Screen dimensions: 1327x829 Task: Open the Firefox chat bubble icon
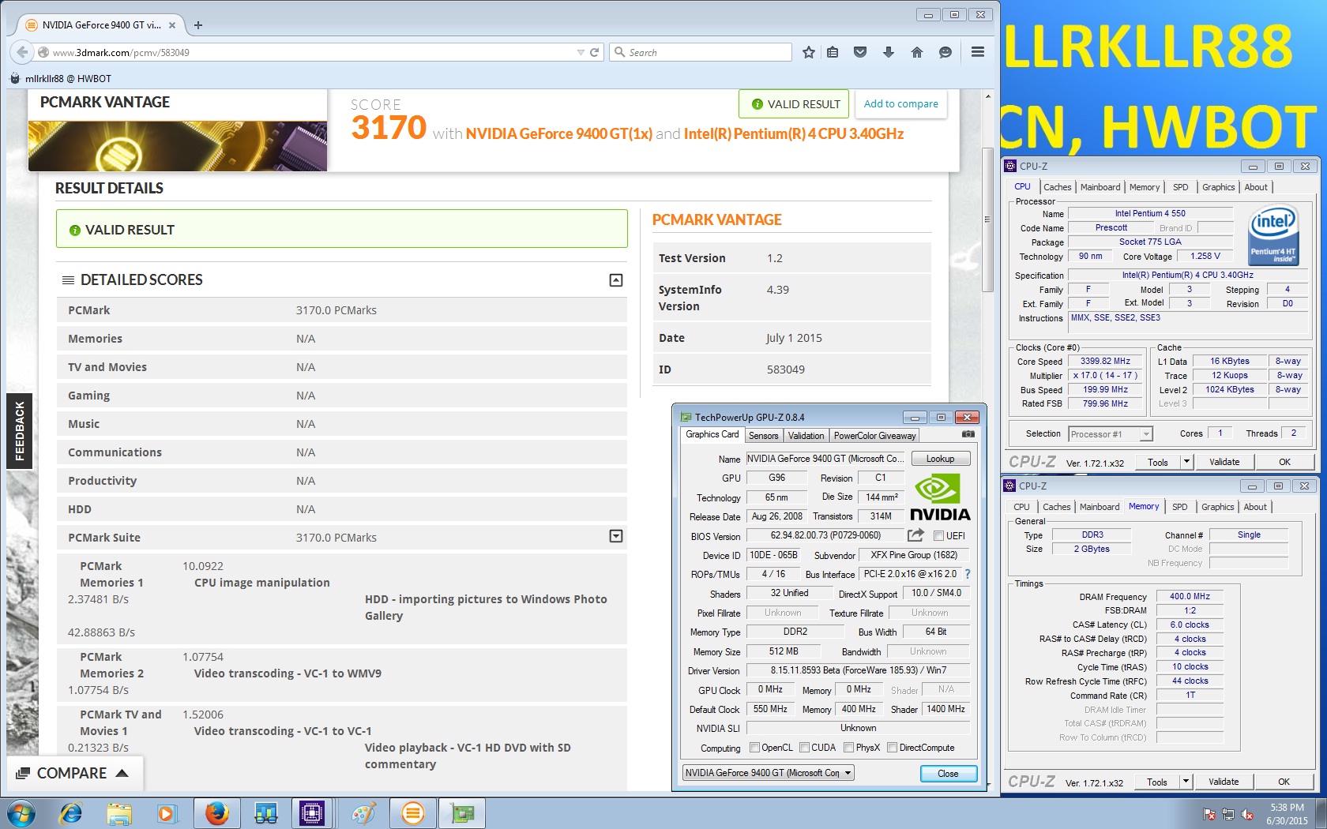[945, 52]
